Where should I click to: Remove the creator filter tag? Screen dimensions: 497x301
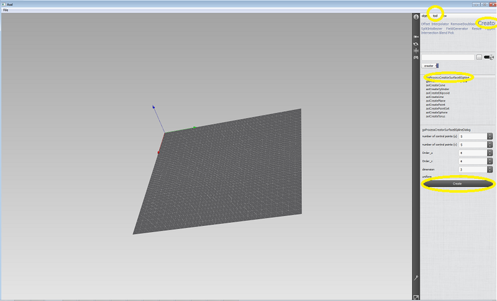[x=437, y=65]
